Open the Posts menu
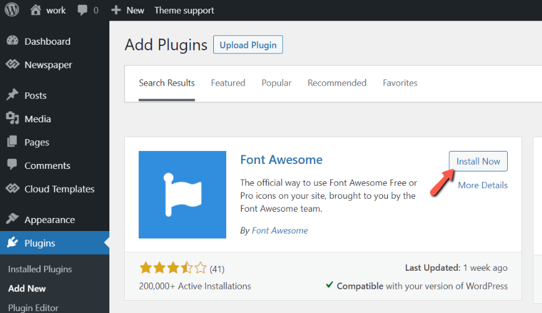 pos(35,96)
